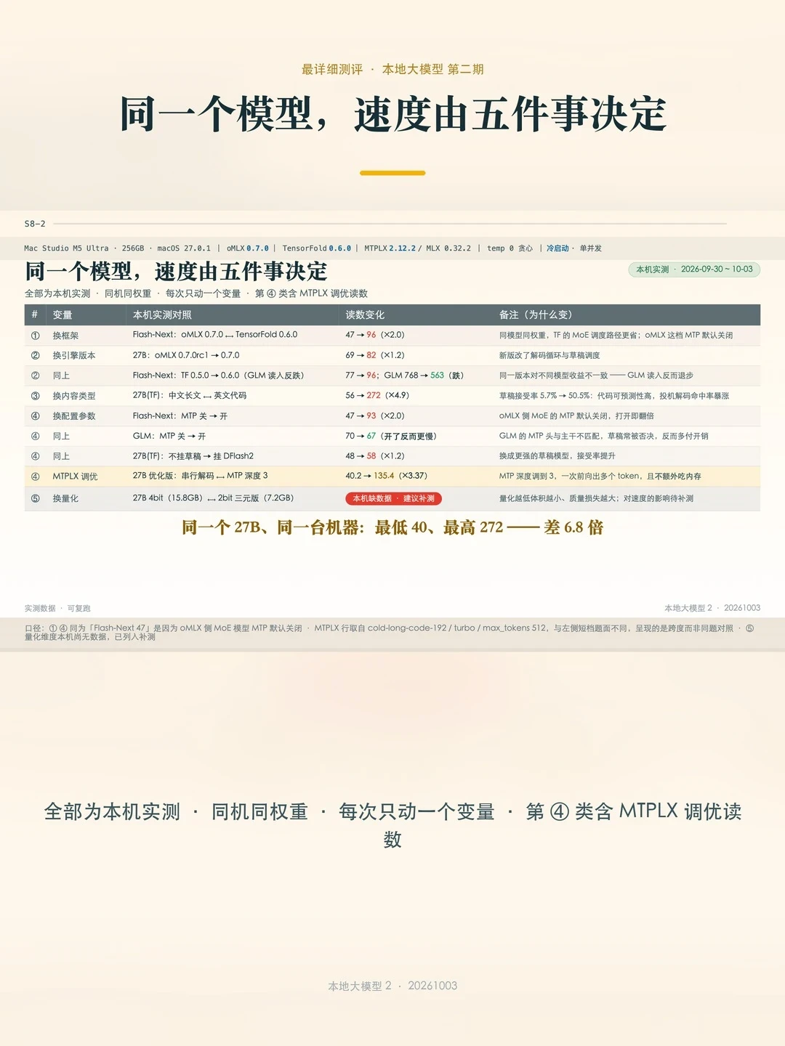Select the '换框架' variable cell
785x1046 pixels.
65,336
